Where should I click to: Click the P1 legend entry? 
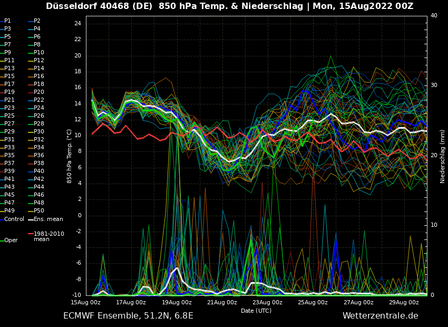click(x=7, y=21)
